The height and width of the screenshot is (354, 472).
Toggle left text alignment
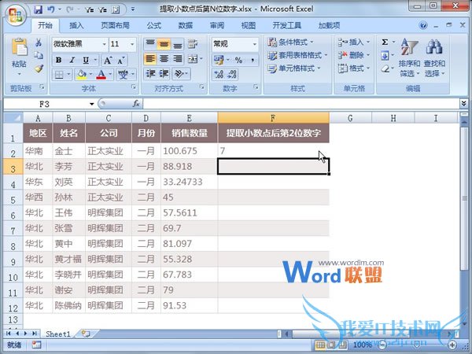[150, 59]
